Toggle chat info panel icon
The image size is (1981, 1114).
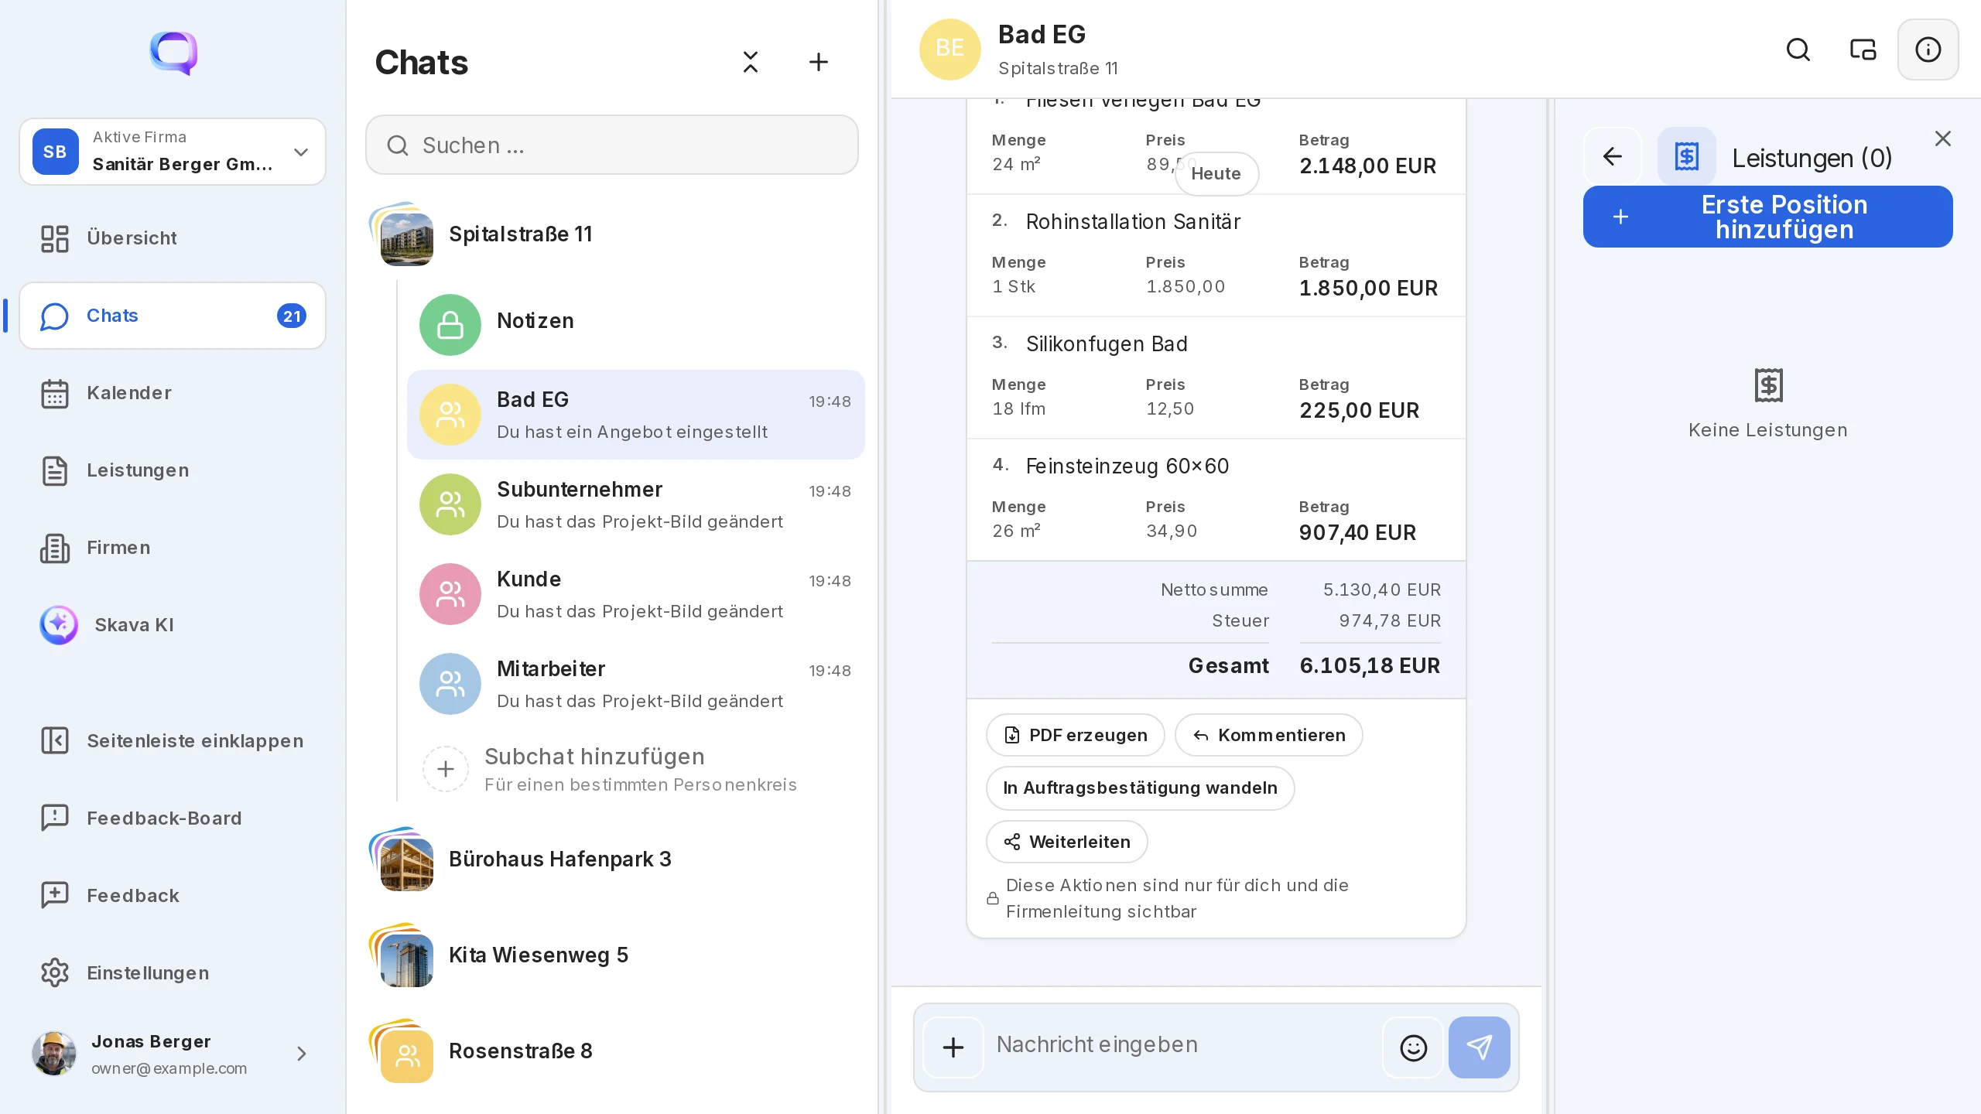[x=1928, y=50]
